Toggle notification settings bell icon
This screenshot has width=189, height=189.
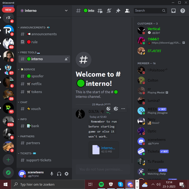point(109,11)
